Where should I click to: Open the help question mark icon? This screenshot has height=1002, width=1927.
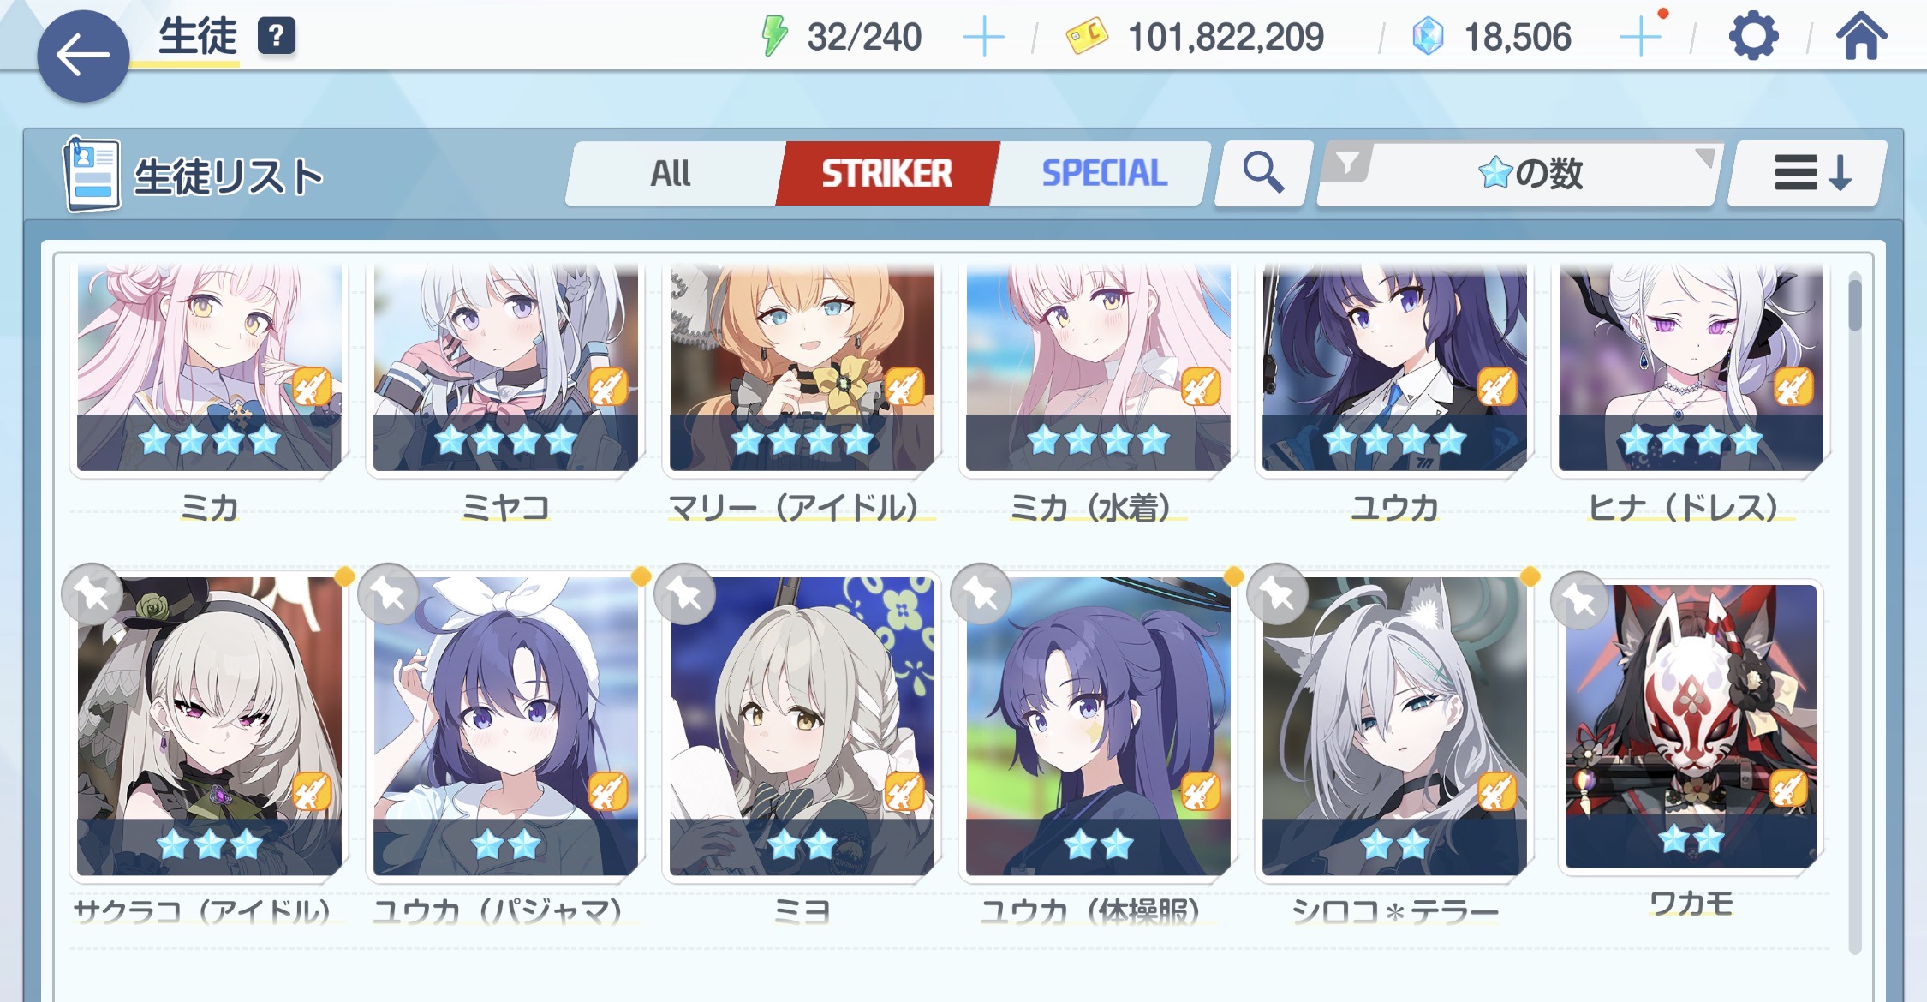277,36
